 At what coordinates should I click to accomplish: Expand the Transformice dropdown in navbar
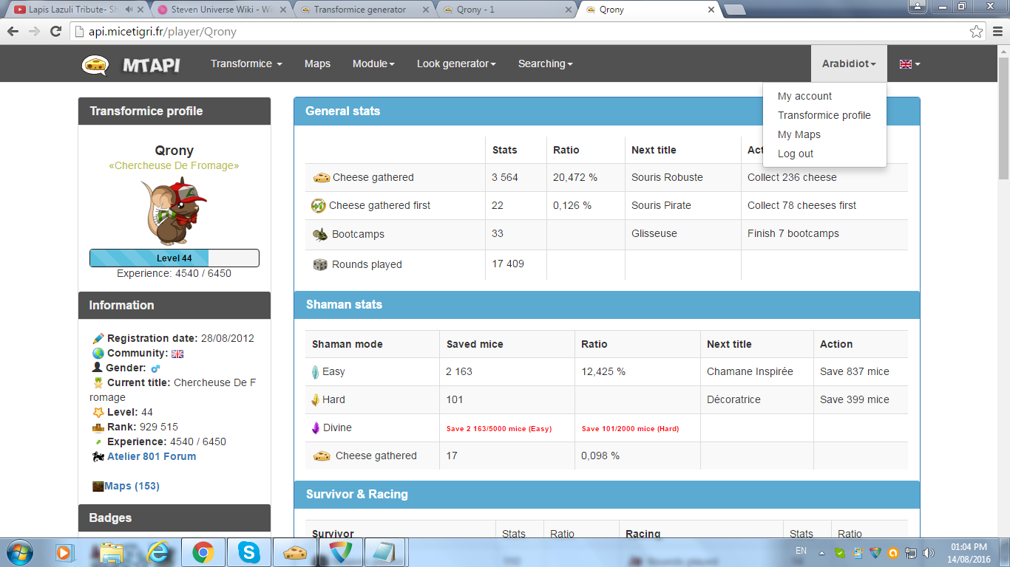pos(246,63)
